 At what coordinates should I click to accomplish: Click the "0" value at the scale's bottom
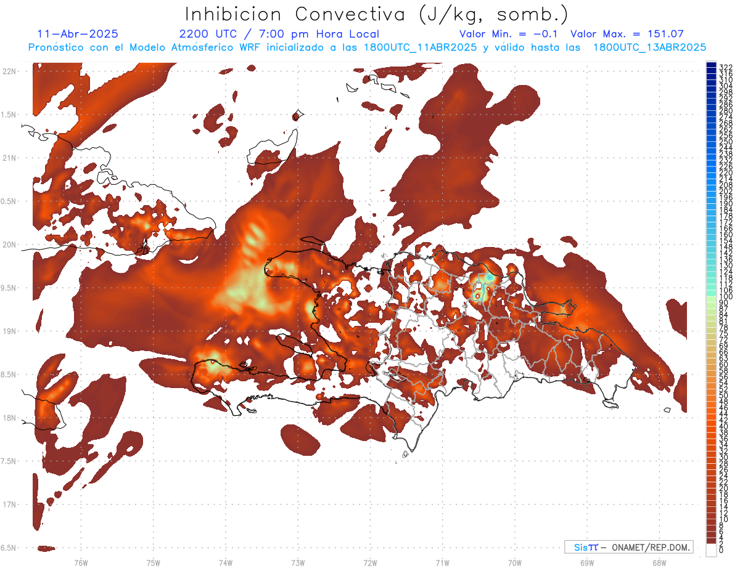[722, 551]
